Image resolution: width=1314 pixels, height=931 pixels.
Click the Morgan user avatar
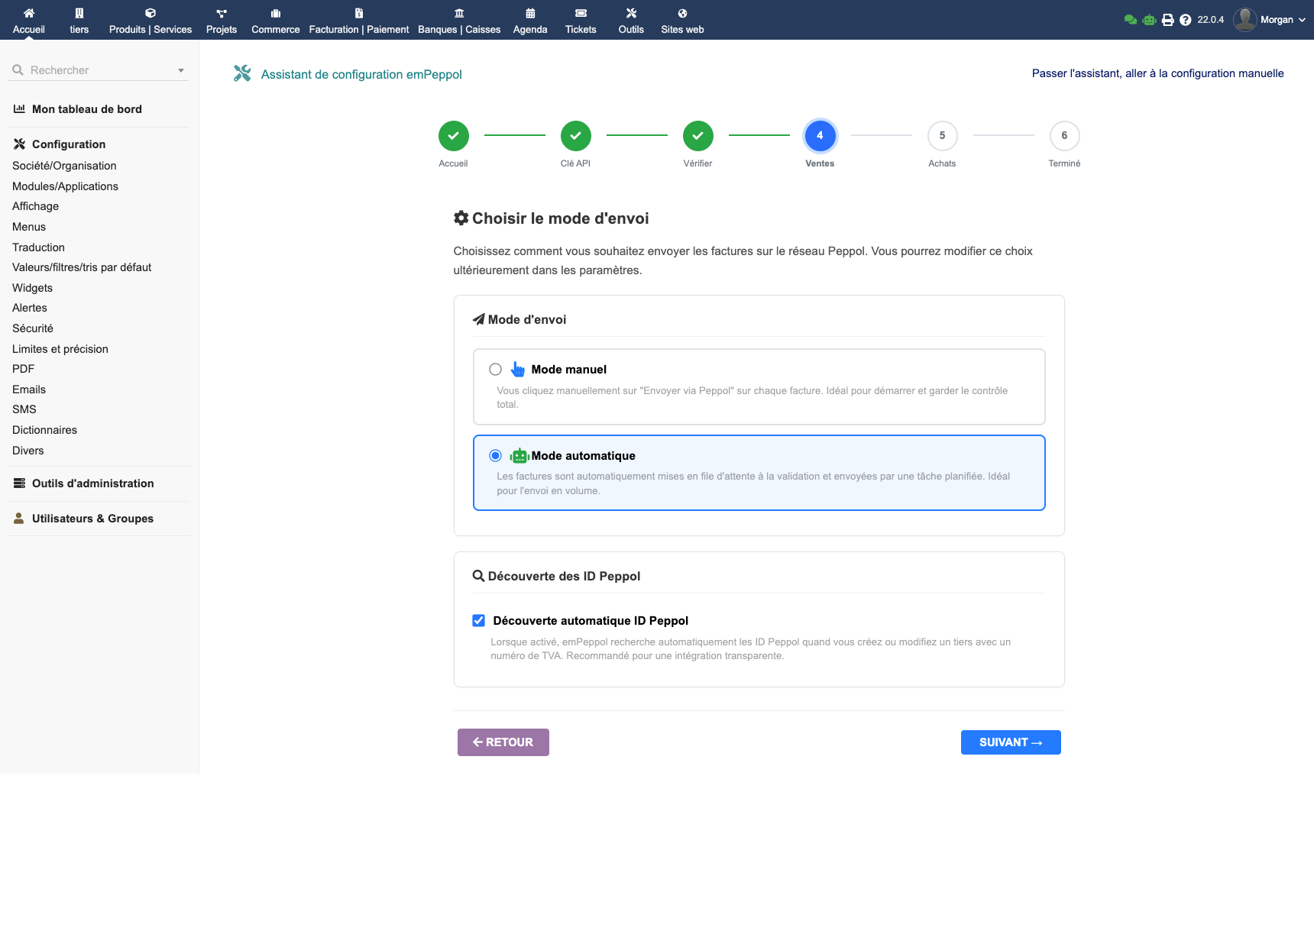pyautogui.click(x=1245, y=20)
